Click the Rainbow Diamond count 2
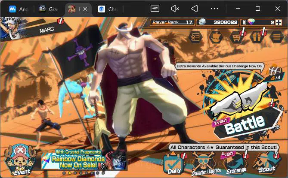This screenshot has height=178, width=288. pyautogui.click(x=272, y=22)
